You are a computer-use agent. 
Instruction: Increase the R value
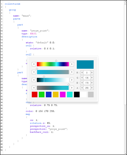tap(92, 72)
